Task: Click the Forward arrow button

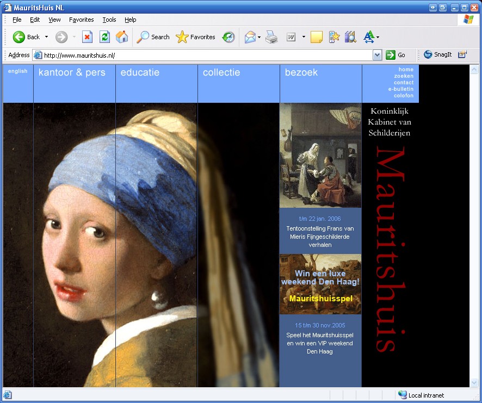Action: click(x=61, y=37)
